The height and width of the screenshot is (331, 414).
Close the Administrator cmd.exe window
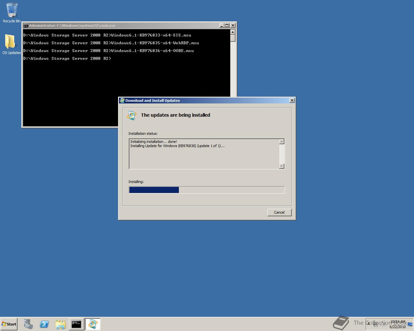(233, 26)
